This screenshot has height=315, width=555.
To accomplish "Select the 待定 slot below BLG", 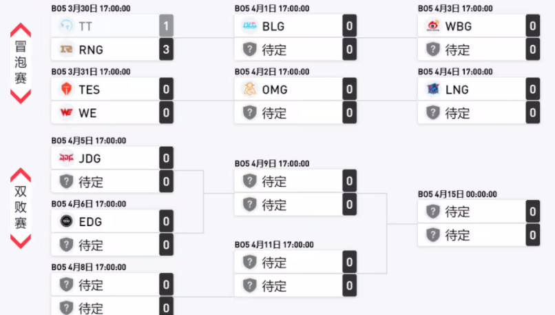I will (x=288, y=50).
